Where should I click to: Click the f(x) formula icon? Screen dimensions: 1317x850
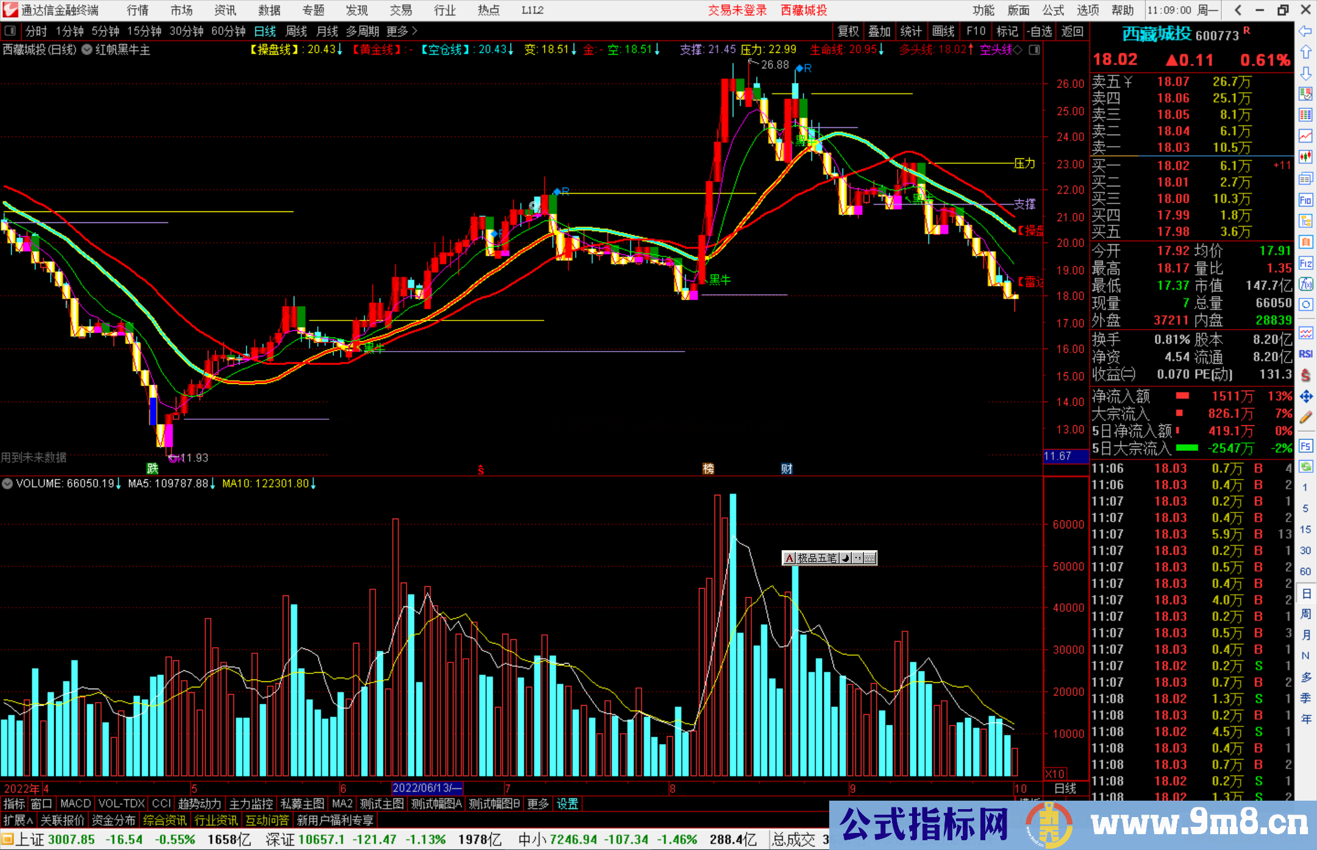coord(1305,284)
